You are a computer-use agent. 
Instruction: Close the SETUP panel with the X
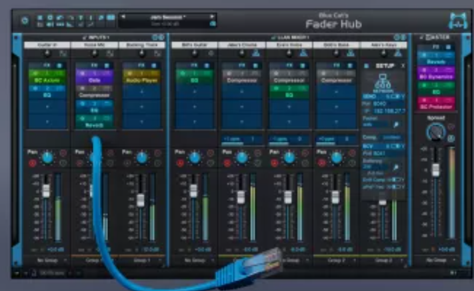coord(403,65)
